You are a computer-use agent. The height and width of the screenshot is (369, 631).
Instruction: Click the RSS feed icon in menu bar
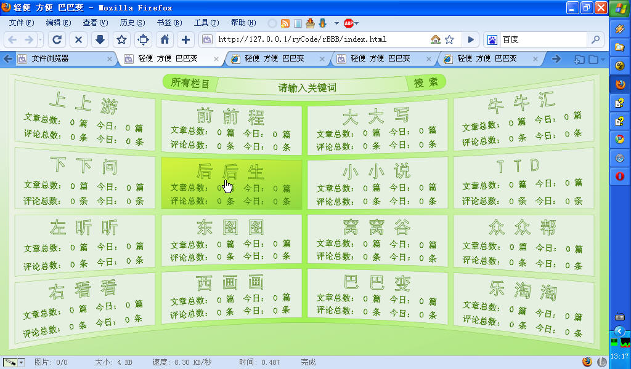click(285, 23)
